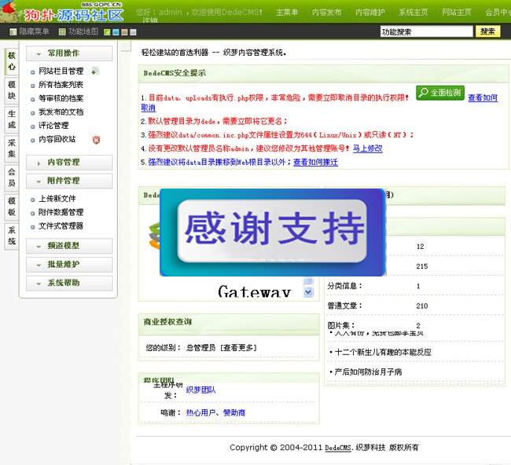Open the 主菜单 top menu

coord(287,13)
